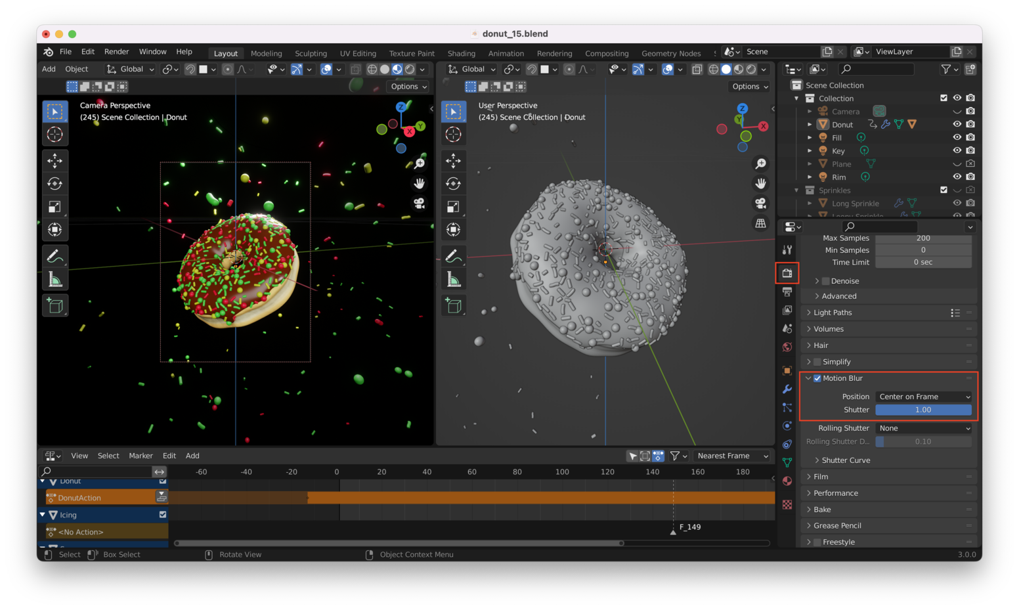Click the Marker menu in the timeline
Viewport: 1019px width, 610px height.
click(141, 456)
